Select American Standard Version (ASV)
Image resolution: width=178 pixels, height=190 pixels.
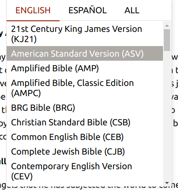[85, 54]
